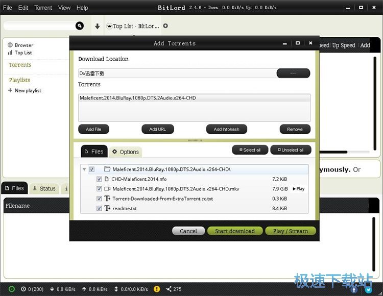Screen dimensions: 383x296
Task: Click the search magnifier icon
Action: click(x=79, y=26)
